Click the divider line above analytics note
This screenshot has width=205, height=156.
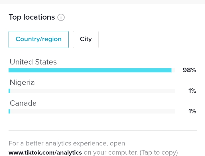coord(103,130)
